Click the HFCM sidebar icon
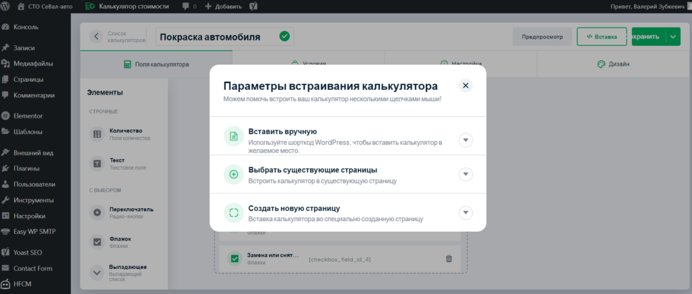 5,284
